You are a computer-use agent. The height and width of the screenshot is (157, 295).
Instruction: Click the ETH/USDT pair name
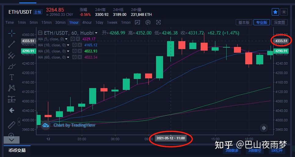[20, 12]
